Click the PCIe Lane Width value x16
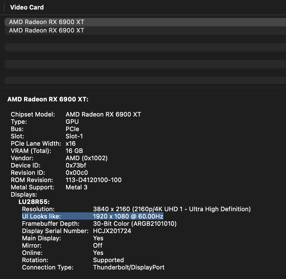Image resolution: width=286 pixels, height=279 pixels. pos(71,143)
